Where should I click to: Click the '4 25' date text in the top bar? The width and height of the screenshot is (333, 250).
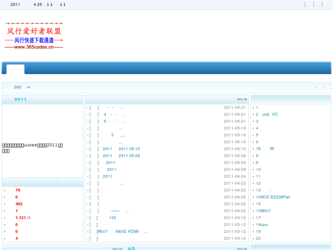pos(38,5)
